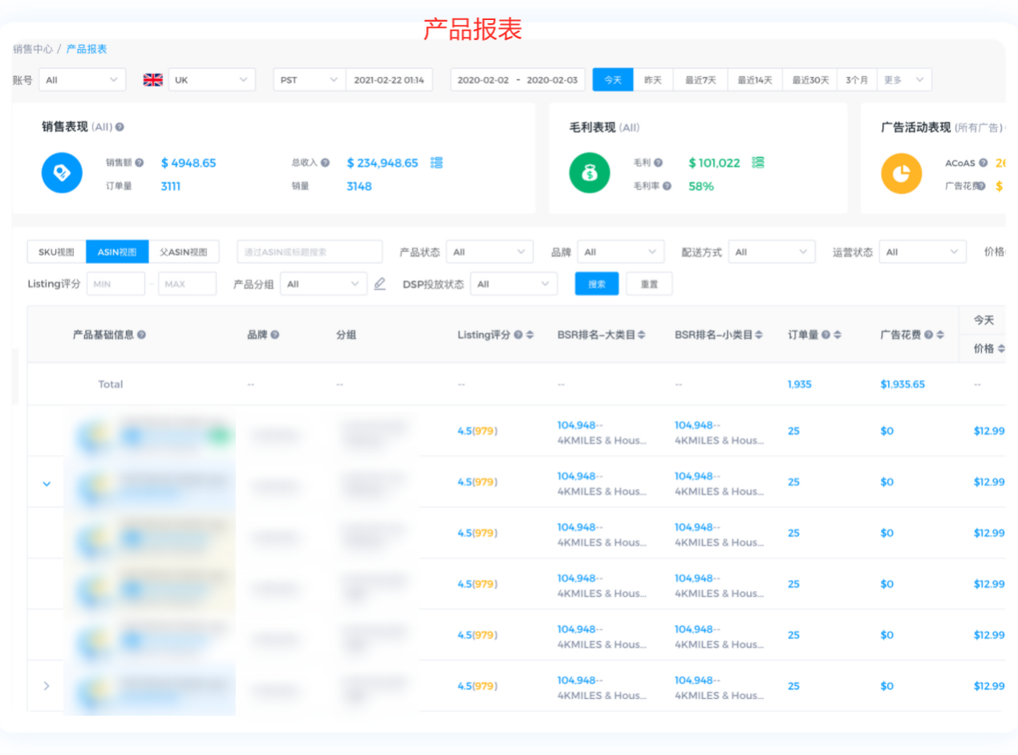Click the 重置 reset button
The width and height of the screenshot is (1018, 755).
click(x=649, y=284)
